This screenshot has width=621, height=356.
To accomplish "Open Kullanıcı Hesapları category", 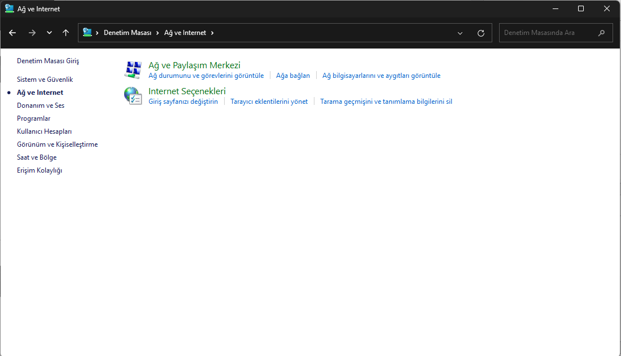I will [45, 132].
